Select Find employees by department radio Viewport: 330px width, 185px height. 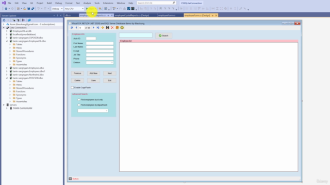(79, 105)
